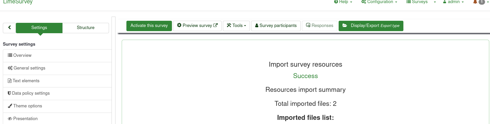Expand the admin user menu
490x124 pixels.
453,2
